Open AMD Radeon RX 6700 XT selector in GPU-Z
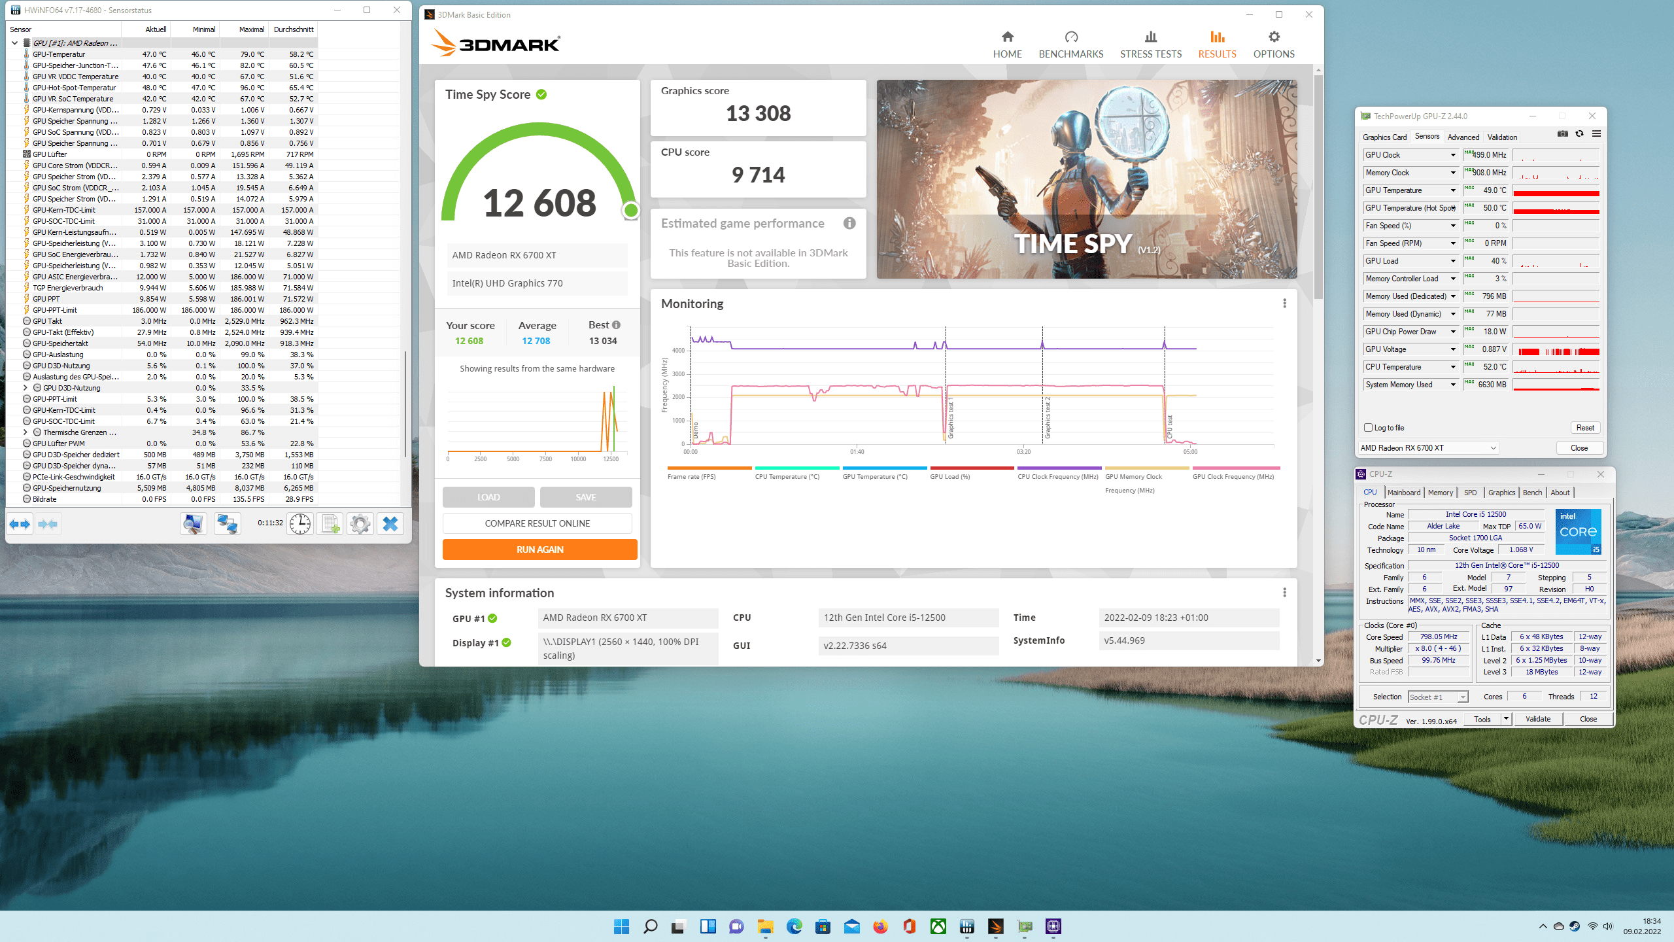This screenshot has height=942, width=1674. point(1429,448)
